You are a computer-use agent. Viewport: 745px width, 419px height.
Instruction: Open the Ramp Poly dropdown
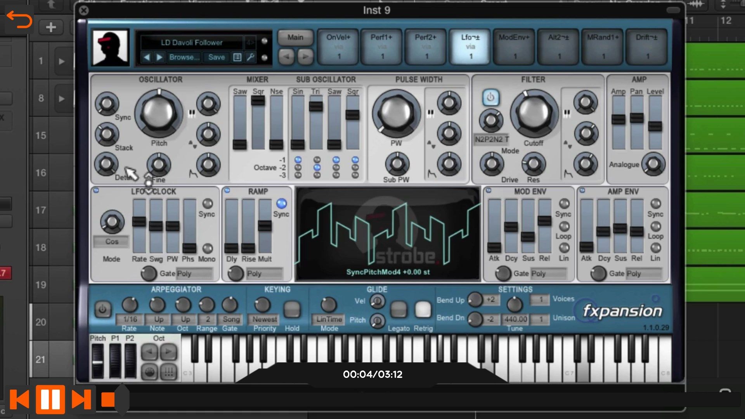point(264,274)
